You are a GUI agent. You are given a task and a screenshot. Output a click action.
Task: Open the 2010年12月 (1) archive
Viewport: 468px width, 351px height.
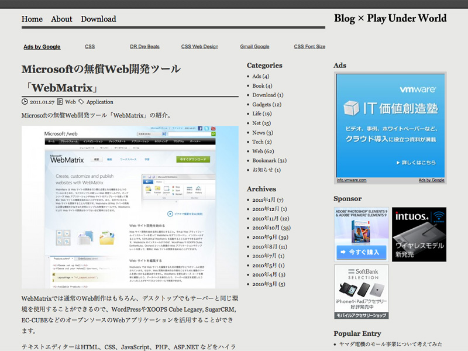[x=270, y=209]
